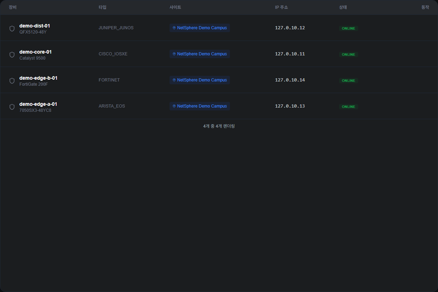This screenshot has width=438, height=292.
Task: Select the shield icon for demo-edge-b-01
Action: pos(12,81)
